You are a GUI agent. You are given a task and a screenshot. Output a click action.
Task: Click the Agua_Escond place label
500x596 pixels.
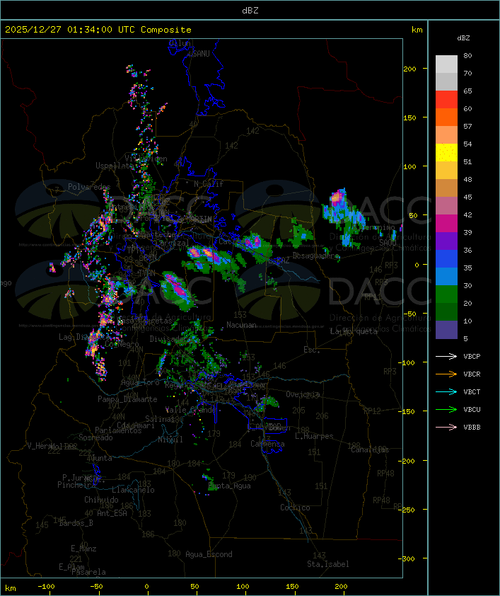[x=209, y=554]
